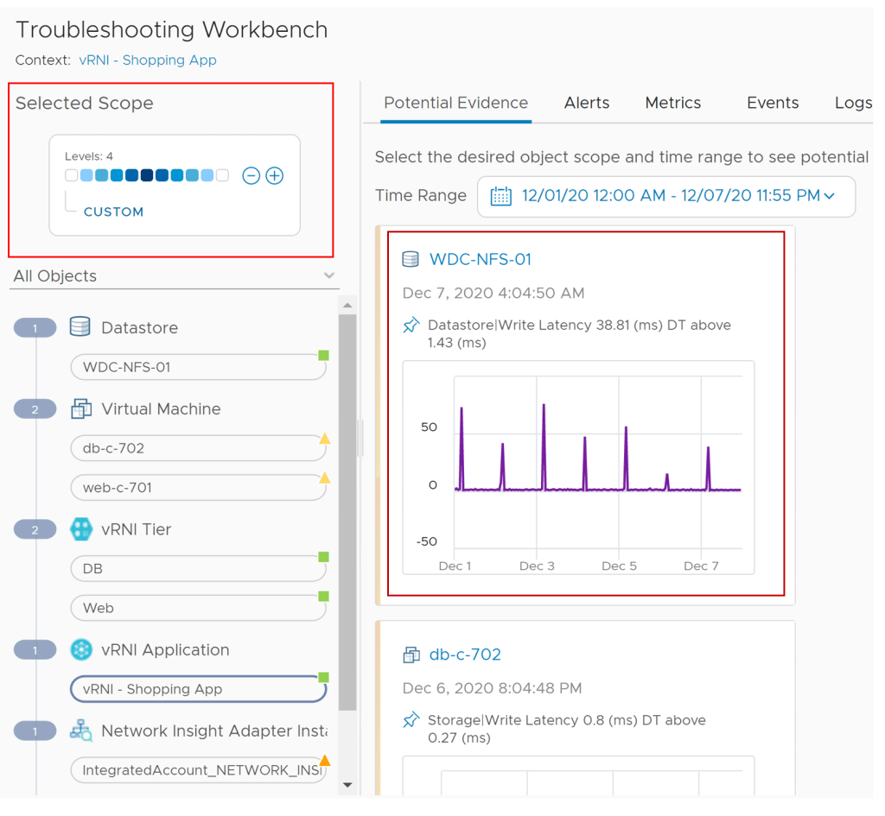Click the Virtual Machine icon in object list
885x816 pixels.
80,408
